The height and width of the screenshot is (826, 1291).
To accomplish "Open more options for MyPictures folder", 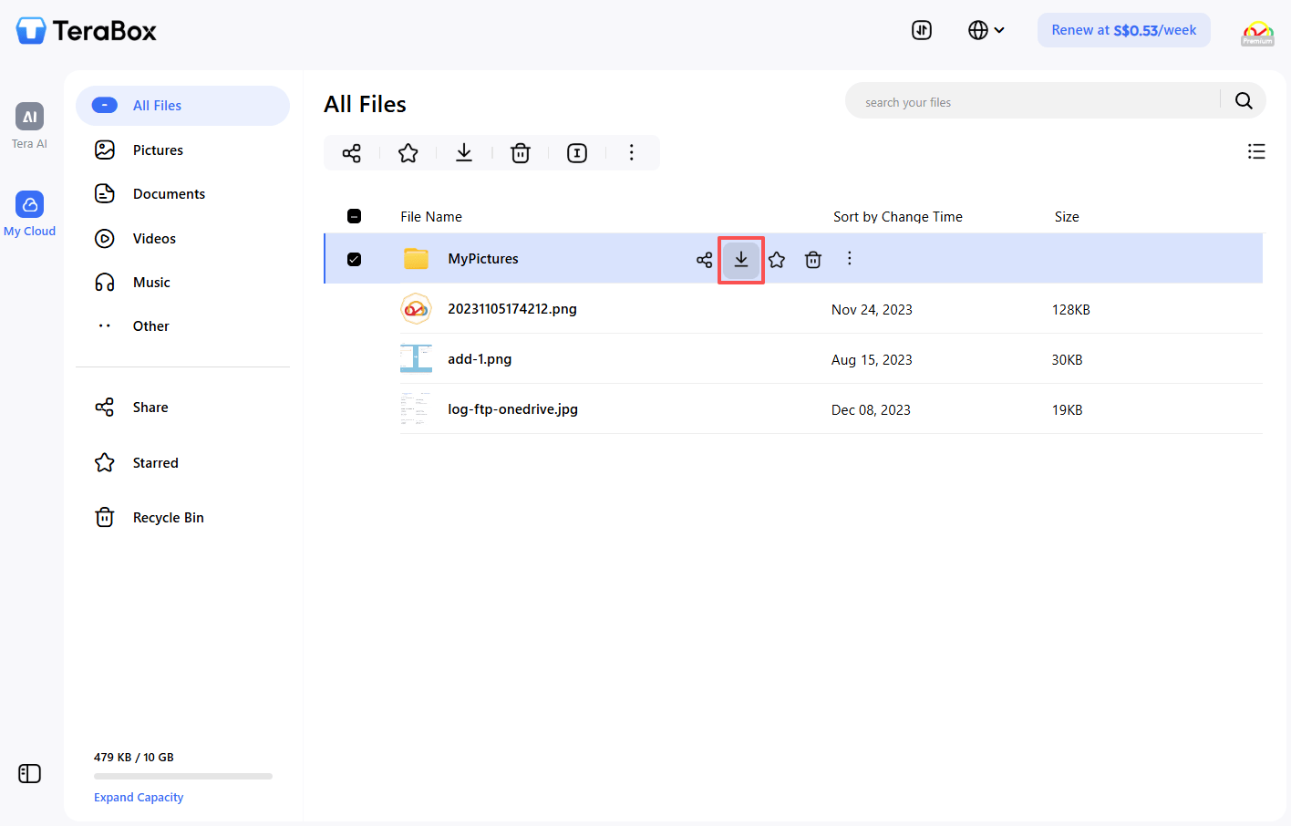I will tap(849, 259).
